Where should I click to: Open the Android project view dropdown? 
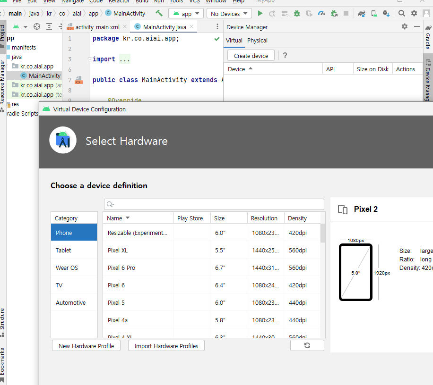(x=20, y=27)
